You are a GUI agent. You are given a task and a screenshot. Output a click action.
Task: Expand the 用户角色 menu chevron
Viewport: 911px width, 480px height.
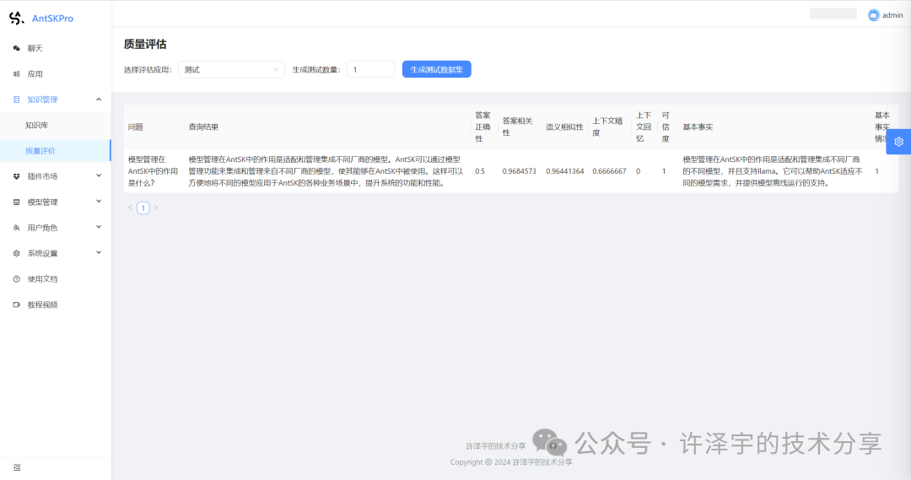(99, 227)
